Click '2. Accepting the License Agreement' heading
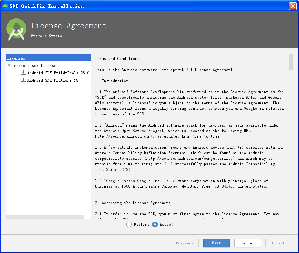The height and width of the screenshot is (253, 299). (x=133, y=203)
